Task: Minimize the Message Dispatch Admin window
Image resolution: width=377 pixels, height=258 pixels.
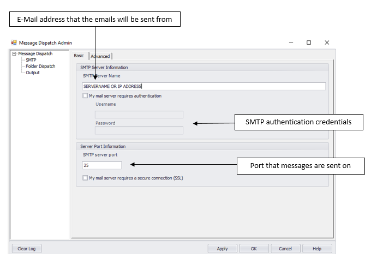Action: coord(291,43)
